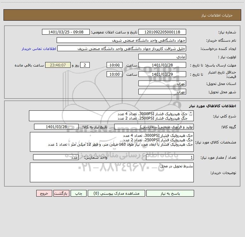Screen dimensions: 245x237
Task: Click the announcement date field 1401/03/25 - 09:08
Action: click(66, 32)
